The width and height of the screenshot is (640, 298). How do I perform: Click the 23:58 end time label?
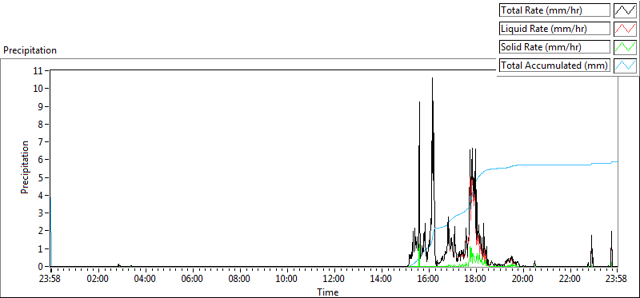616,280
